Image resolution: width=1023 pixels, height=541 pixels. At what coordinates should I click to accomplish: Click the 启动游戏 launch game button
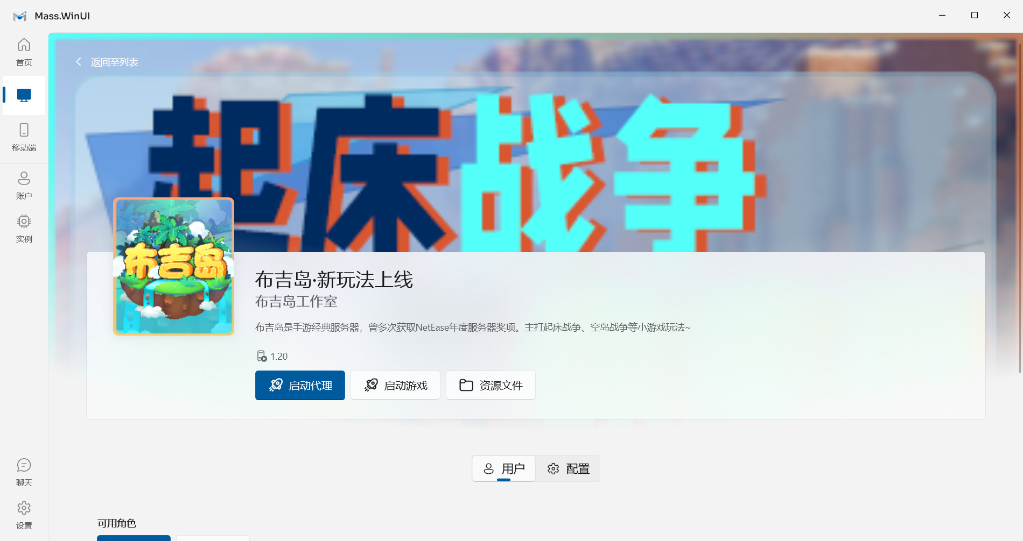(x=395, y=385)
